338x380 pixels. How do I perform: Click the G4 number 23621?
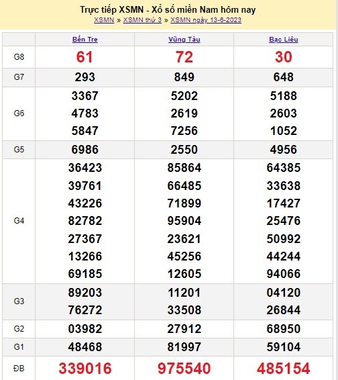tap(184, 239)
